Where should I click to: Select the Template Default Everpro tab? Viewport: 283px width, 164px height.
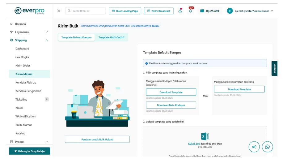coord(77,37)
